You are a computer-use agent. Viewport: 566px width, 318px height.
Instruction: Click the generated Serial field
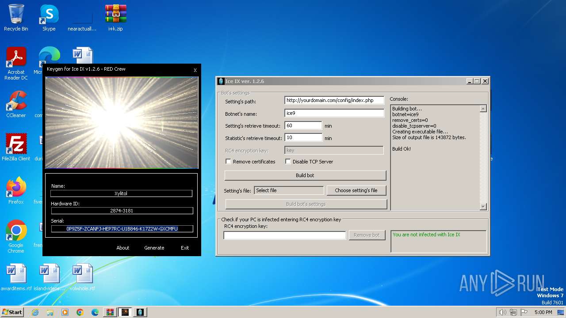[x=122, y=229]
